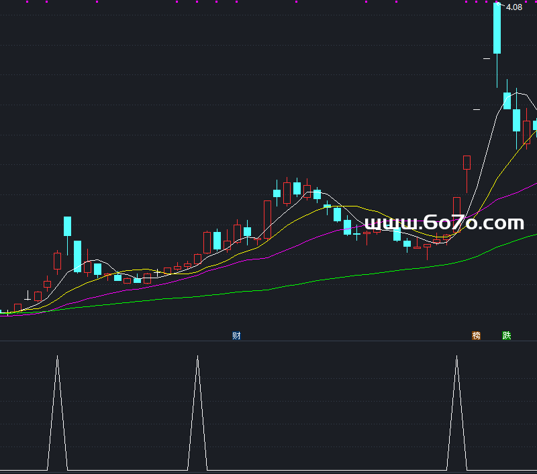Image resolution: width=537 pixels, height=474 pixels.
Task: Click the www.6o7o.com watermark text
Action: coord(444,223)
